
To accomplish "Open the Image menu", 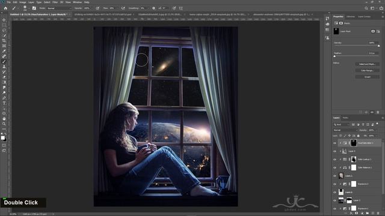I will pyautogui.click(x=23, y=2).
